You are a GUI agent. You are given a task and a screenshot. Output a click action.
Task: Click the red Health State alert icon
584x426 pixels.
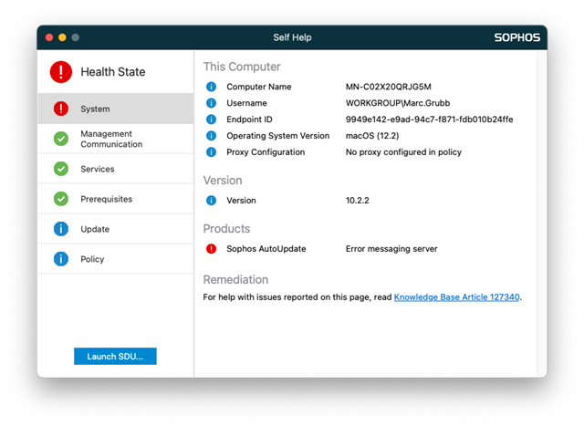pos(61,72)
